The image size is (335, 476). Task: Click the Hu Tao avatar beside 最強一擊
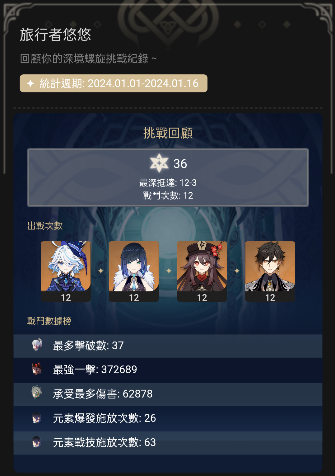coord(37,369)
